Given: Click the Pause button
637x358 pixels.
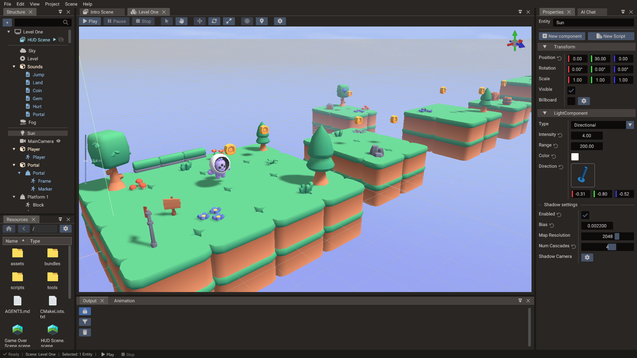Looking at the screenshot, I should tap(116, 21).
